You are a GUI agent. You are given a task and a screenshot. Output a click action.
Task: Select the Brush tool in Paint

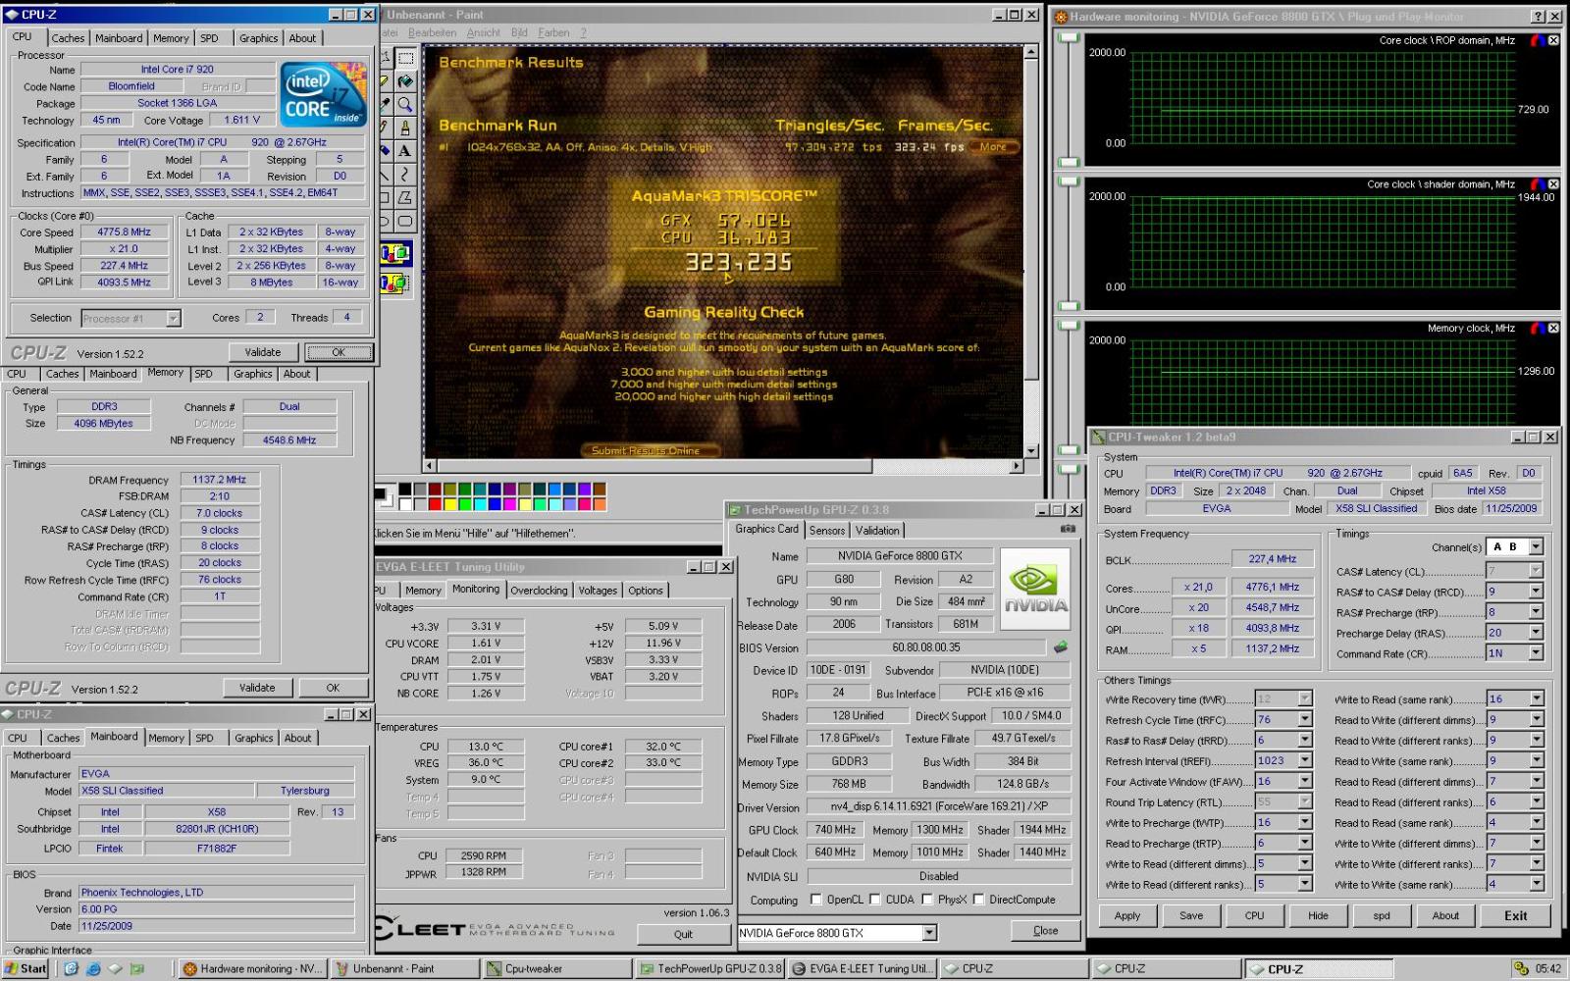(405, 129)
